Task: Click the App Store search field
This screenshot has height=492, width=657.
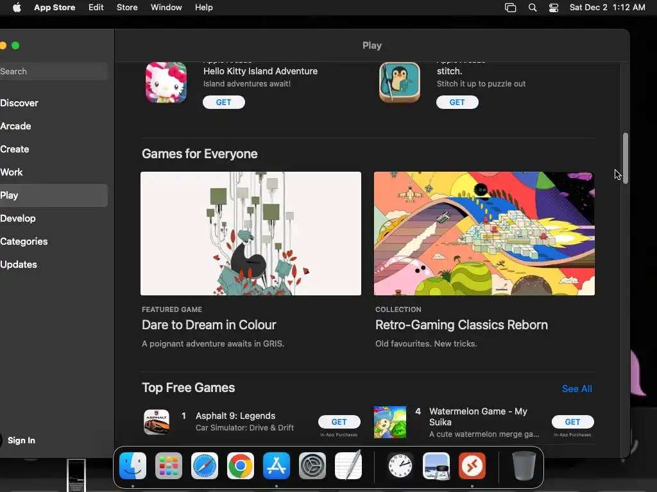Action: [x=54, y=71]
